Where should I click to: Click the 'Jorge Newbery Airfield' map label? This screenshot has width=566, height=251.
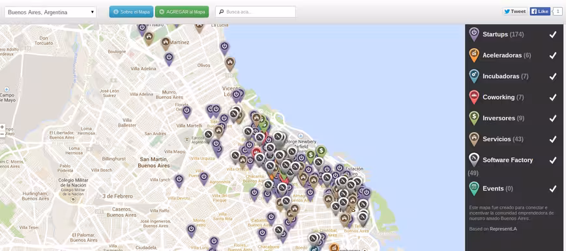coord(301,144)
